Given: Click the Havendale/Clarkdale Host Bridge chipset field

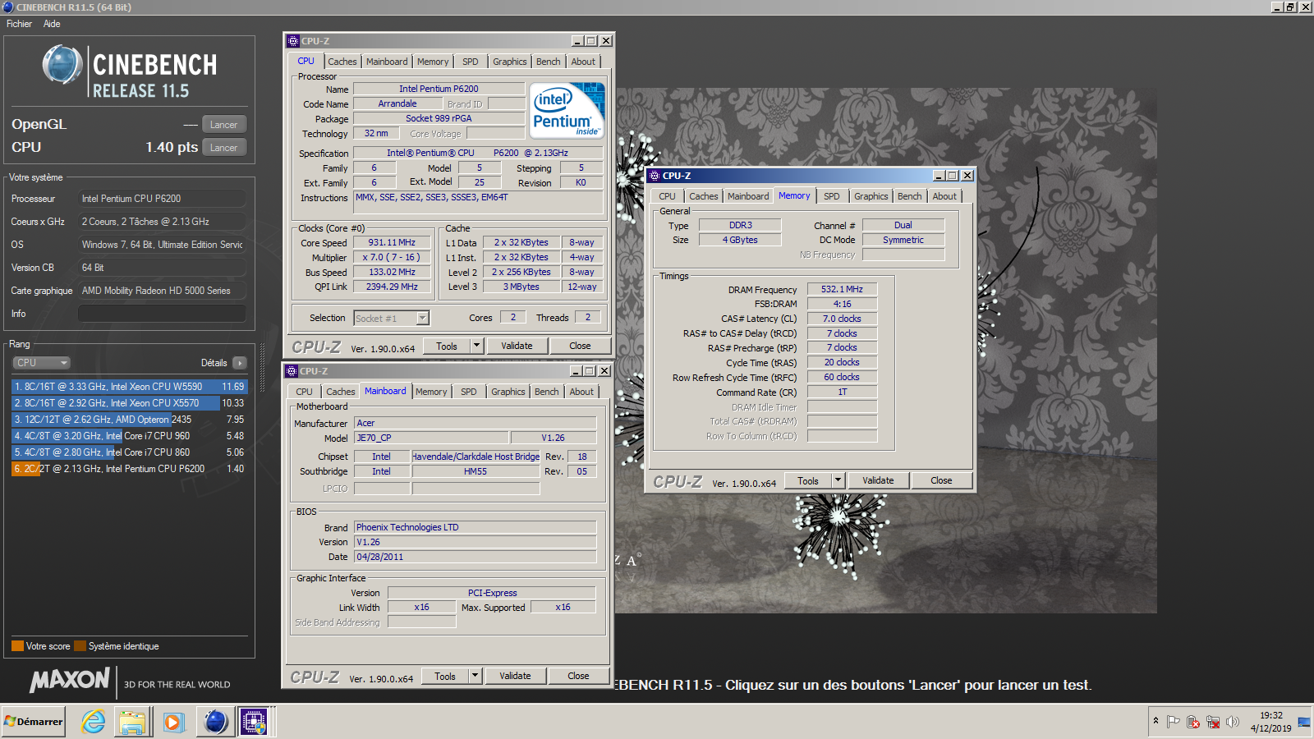Looking at the screenshot, I should pos(476,457).
